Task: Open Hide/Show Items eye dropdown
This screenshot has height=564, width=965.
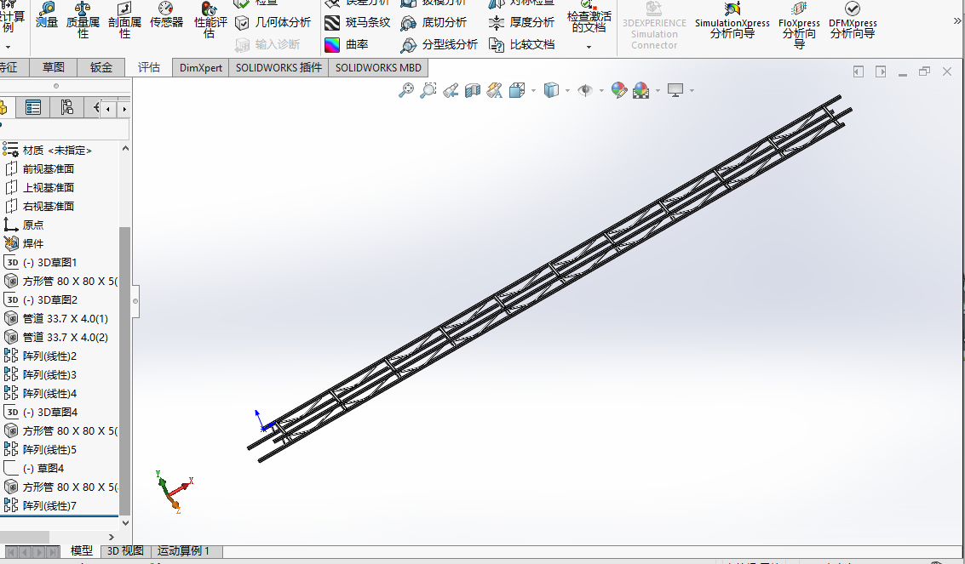Action: click(x=601, y=91)
